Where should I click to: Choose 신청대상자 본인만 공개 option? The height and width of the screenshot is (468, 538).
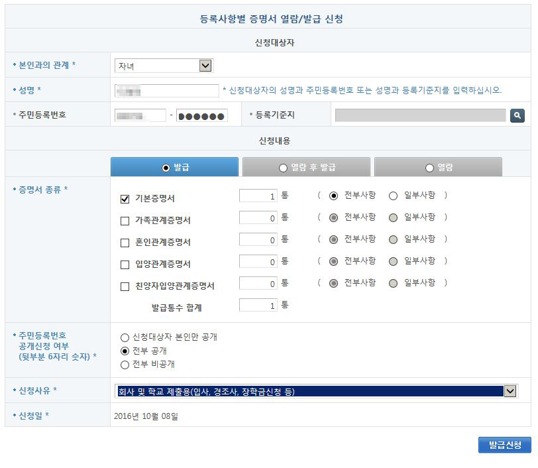[125, 338]
